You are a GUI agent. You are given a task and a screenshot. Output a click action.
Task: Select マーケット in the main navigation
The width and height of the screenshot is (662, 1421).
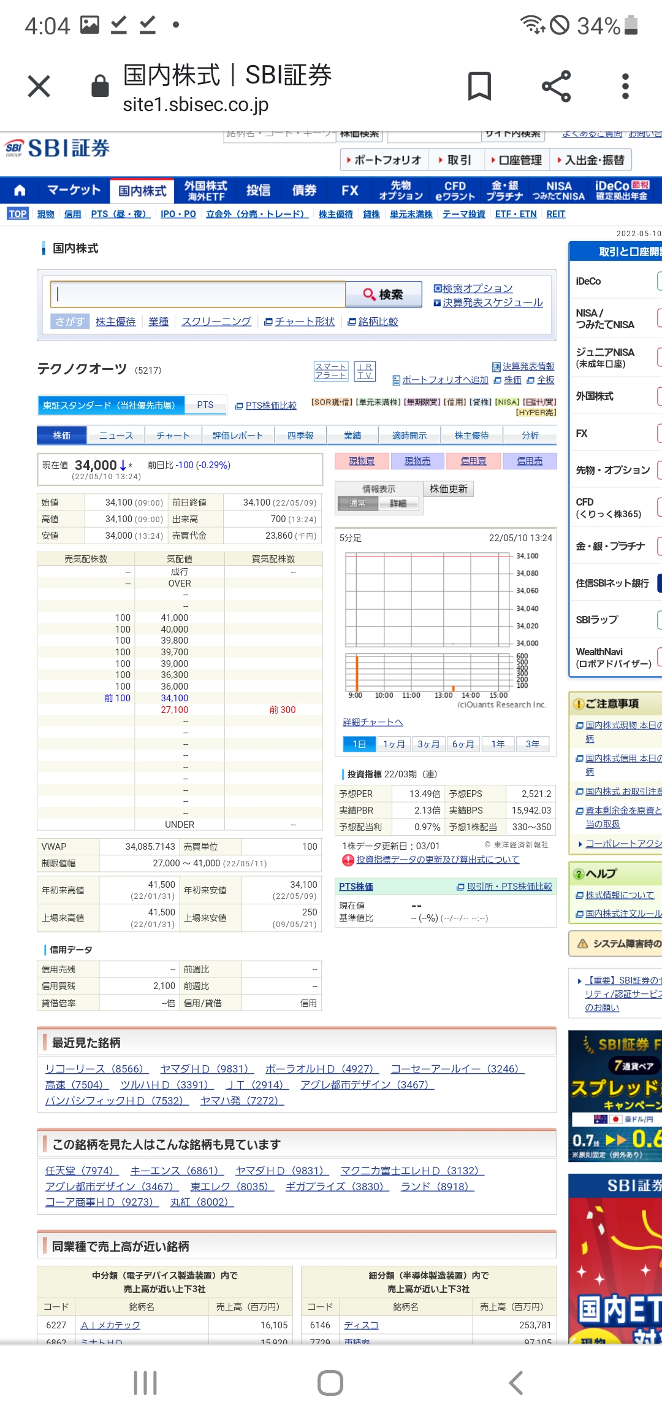74,190
